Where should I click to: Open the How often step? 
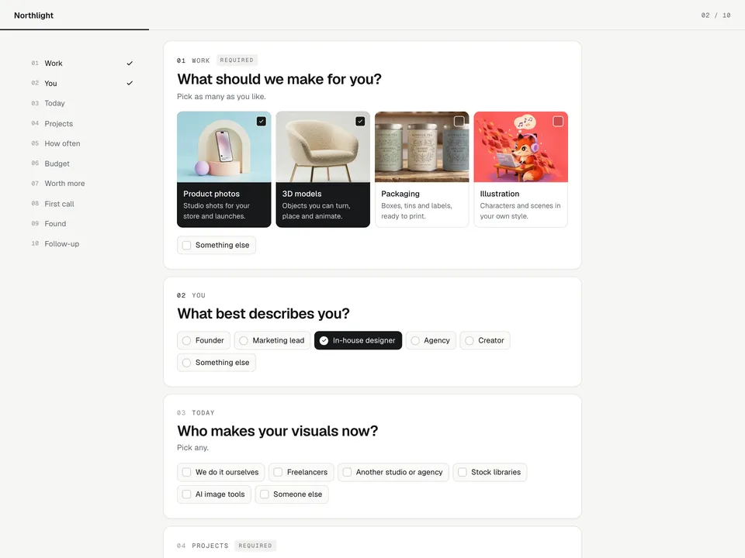point(81,143)
